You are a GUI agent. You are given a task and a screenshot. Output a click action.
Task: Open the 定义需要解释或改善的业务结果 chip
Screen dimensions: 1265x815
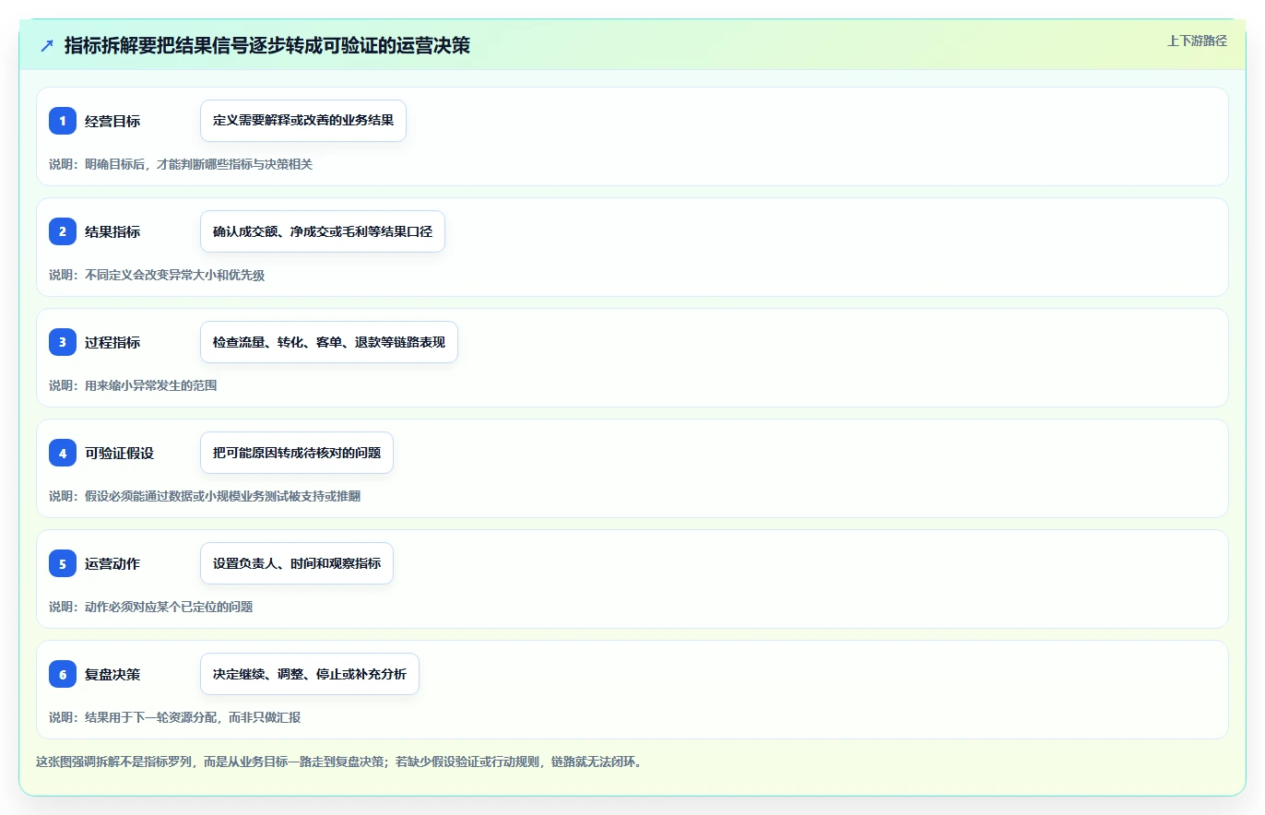303,121
